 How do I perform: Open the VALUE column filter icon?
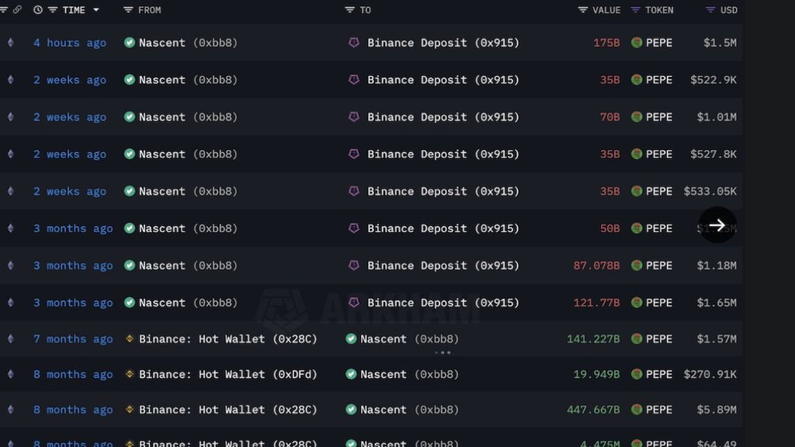point(583,9)
